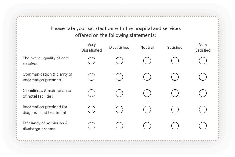Choose Very Satisfied for diagnosis and treatment information

pos(203,109)
